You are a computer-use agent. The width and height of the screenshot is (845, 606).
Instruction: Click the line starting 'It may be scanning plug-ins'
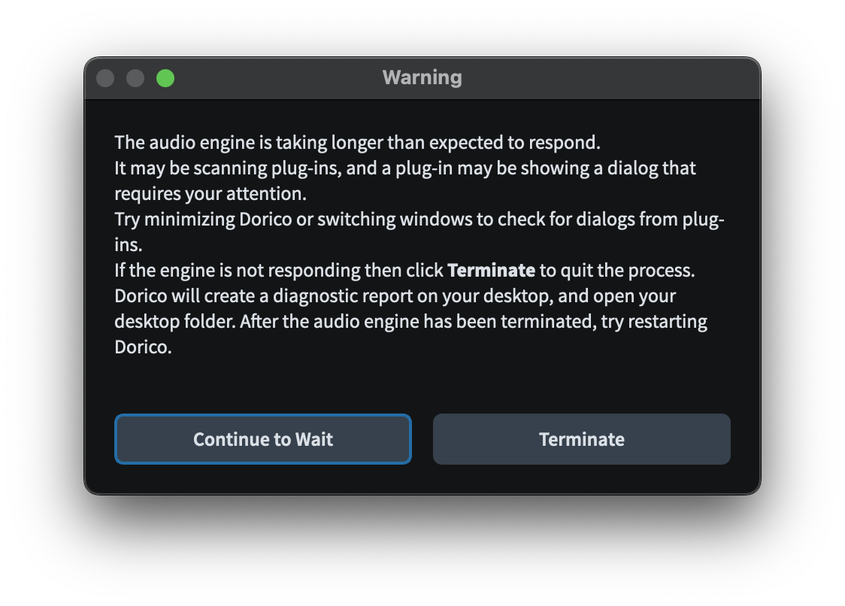tap(404, 168)
